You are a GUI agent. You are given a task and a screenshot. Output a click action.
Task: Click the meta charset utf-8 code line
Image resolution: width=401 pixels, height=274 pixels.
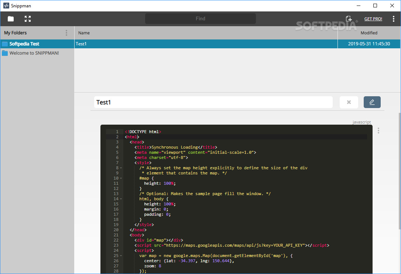[x=161, y=157]
